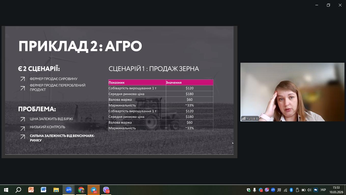Click the Значення table header
Screen dimensions: 346x195
pyautogui.click(x=190, y=83)
